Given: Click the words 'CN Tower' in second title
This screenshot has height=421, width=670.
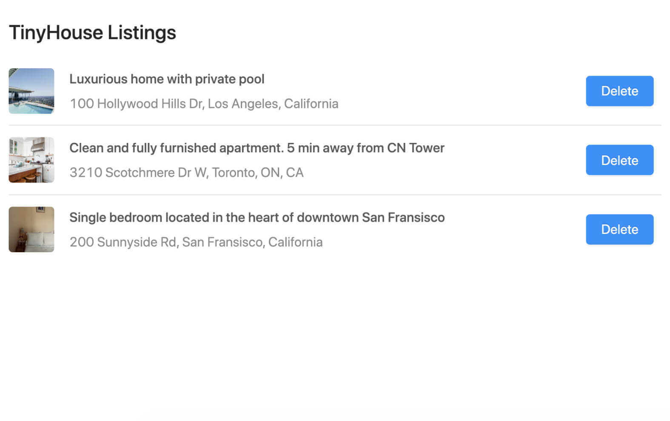Looking at the screenshot, I should [x=416, y=148].
